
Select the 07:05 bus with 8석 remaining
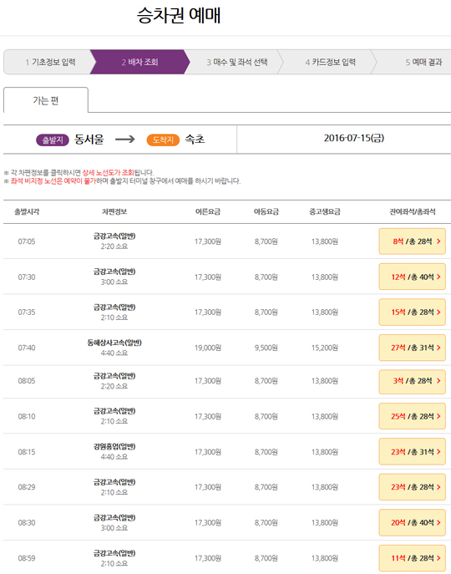[413, 241]
